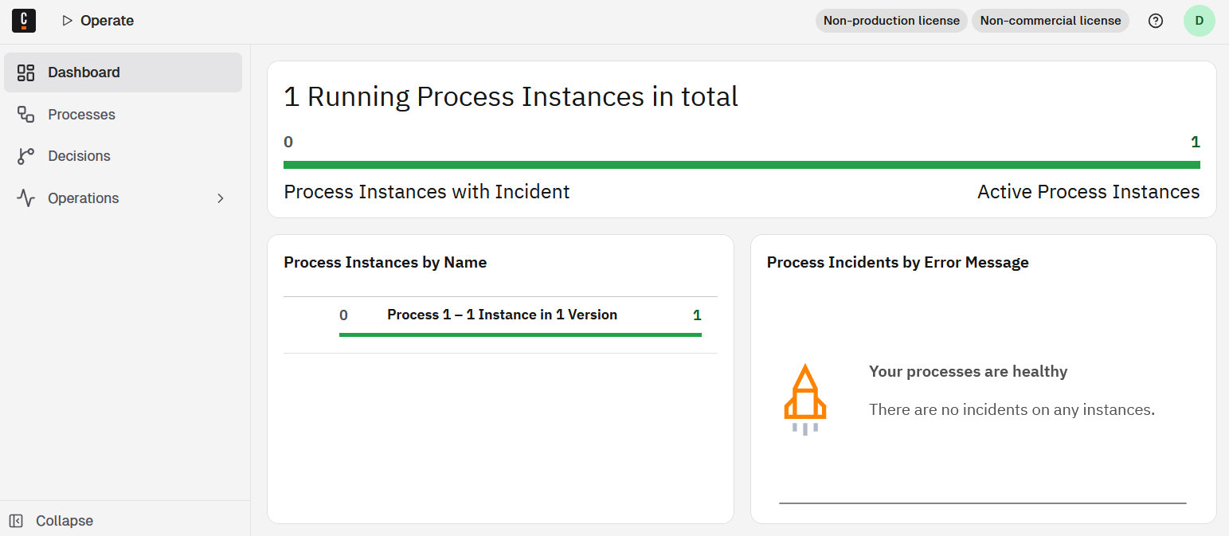Viewport: 1229px width, 536px height.
Task: Click the Decisions branch icon
Action: pyautogui.click(x=25, y=156)
